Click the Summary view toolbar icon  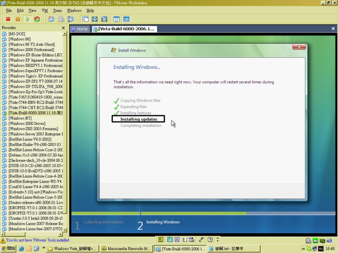117,19
